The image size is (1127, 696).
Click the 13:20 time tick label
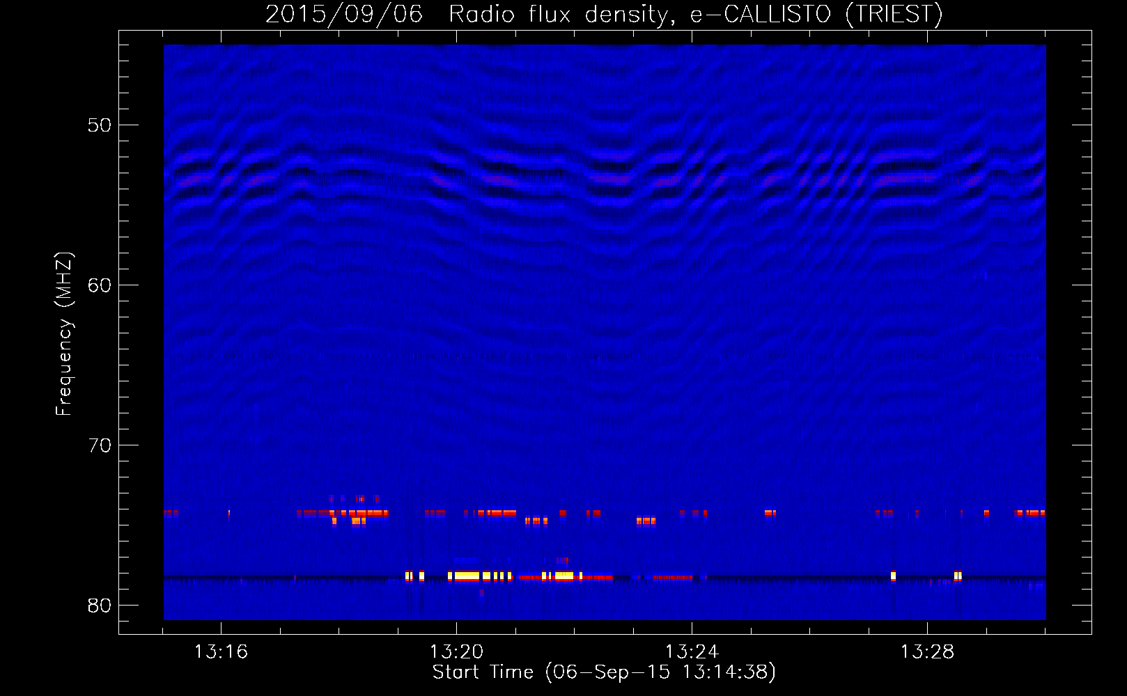[456, 652]
